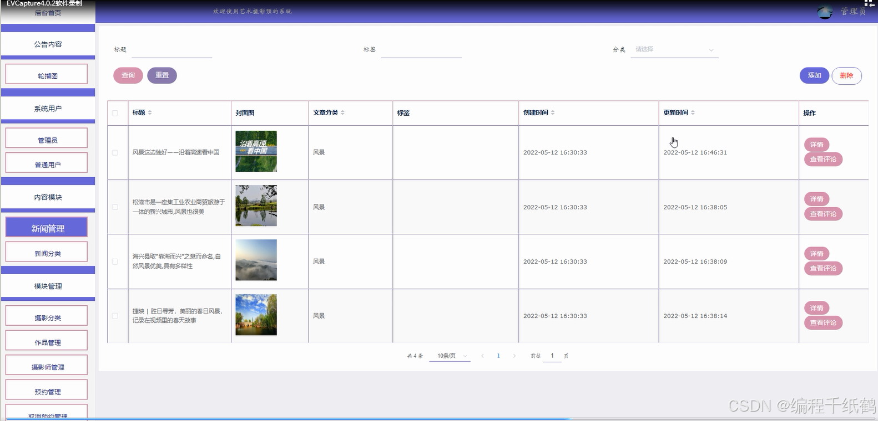
Task: Open 详情 for the 捷映 row
Action: coord(816,308)
